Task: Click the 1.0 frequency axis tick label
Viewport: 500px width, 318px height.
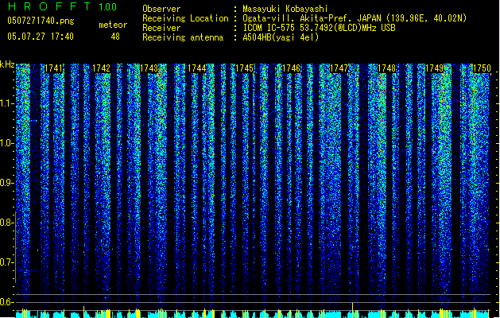Action: 7,143
